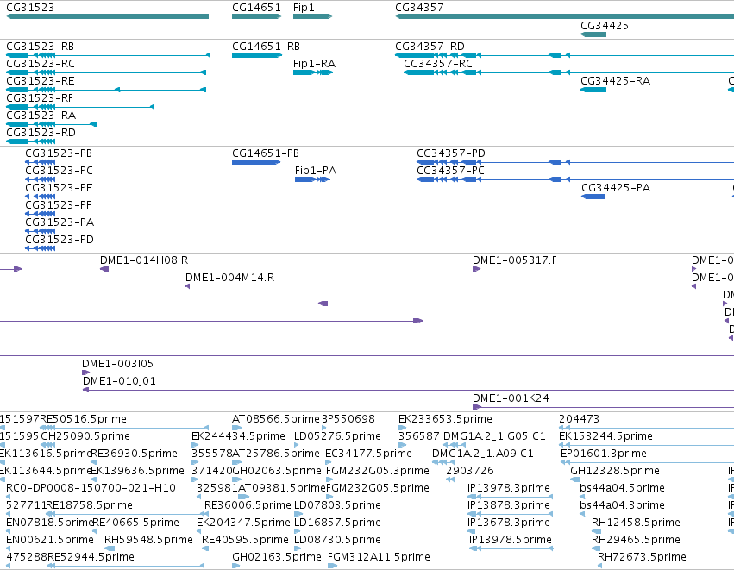Select EST AT08566.5prime
The height and width of the screenshot is (570, 734).
point(237,428)
